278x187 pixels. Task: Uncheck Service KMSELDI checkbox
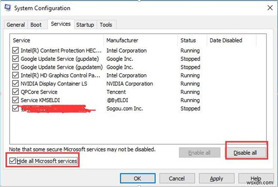16,100
